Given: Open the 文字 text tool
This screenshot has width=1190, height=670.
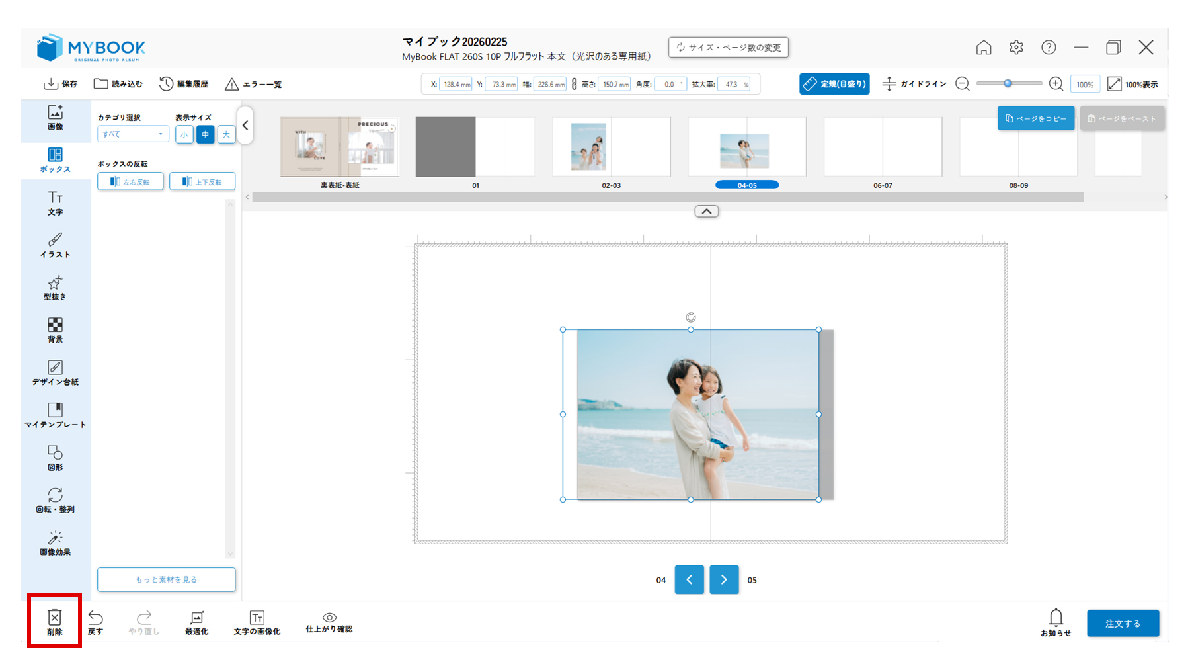Looking at the screenshot, I should [56, 204].
